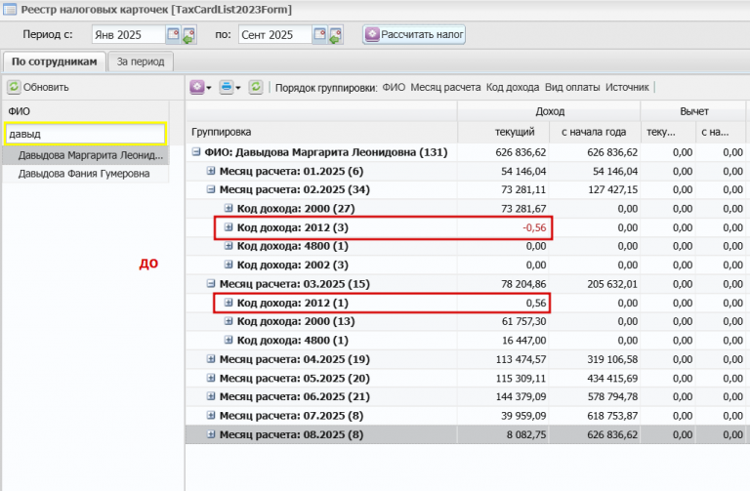
Task: Click ФИО column header in employee panel
Action: 86,111
